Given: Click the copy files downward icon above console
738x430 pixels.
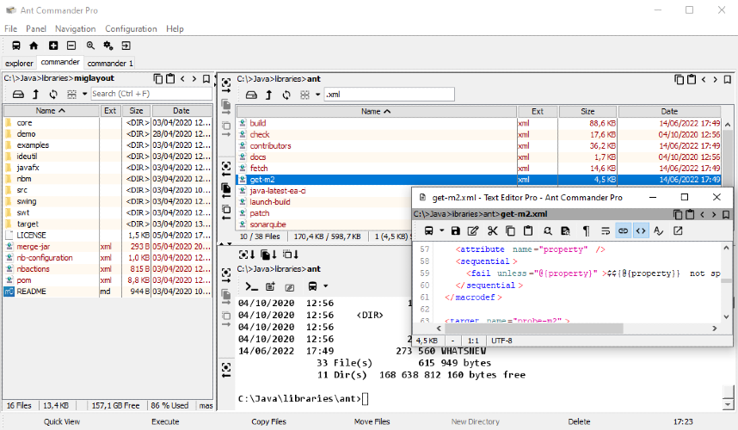Looking at the screenshot, I should tap(268, 255).
